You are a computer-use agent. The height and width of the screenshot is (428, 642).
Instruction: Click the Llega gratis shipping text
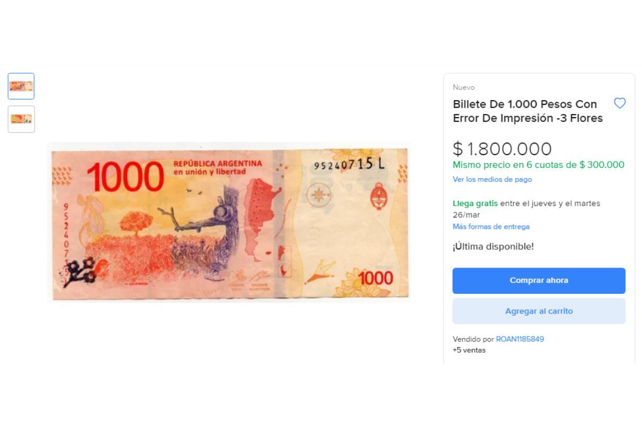475,203
